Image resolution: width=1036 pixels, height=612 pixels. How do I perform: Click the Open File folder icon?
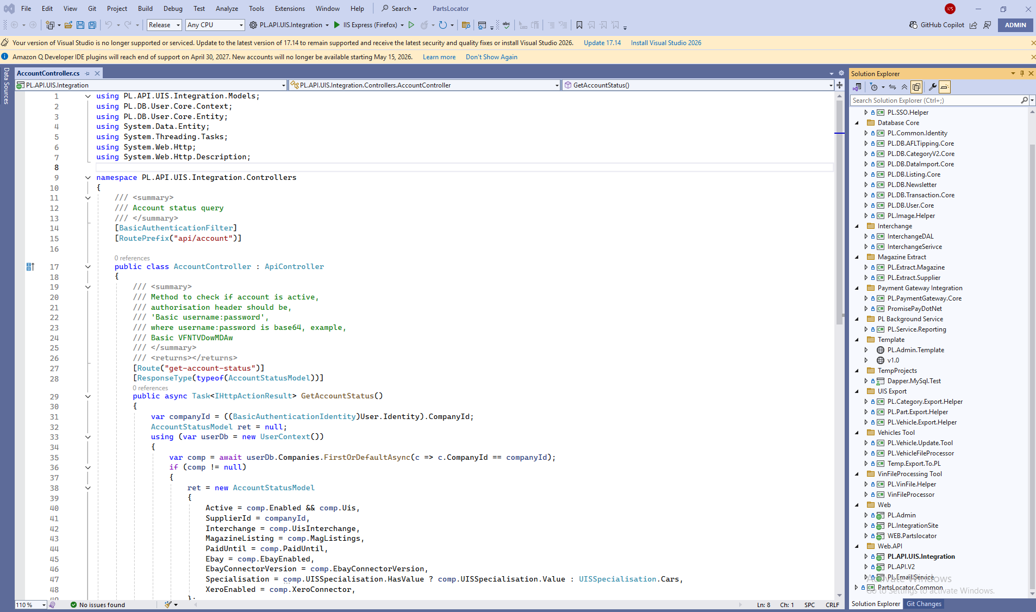point(68,25)
